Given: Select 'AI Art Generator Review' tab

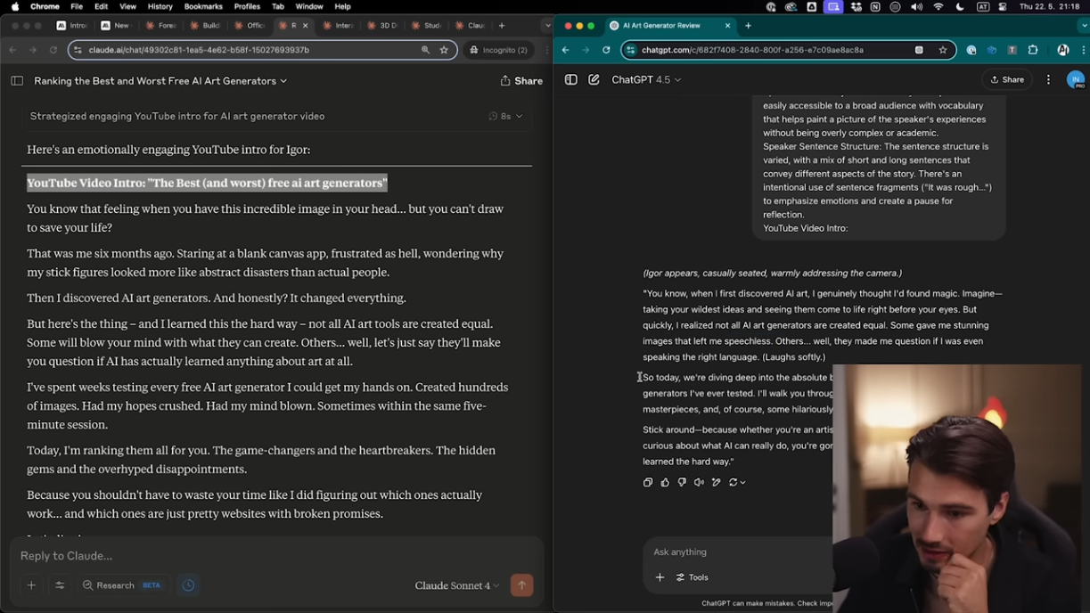Looking at the screenshot, I should point(673,26).
